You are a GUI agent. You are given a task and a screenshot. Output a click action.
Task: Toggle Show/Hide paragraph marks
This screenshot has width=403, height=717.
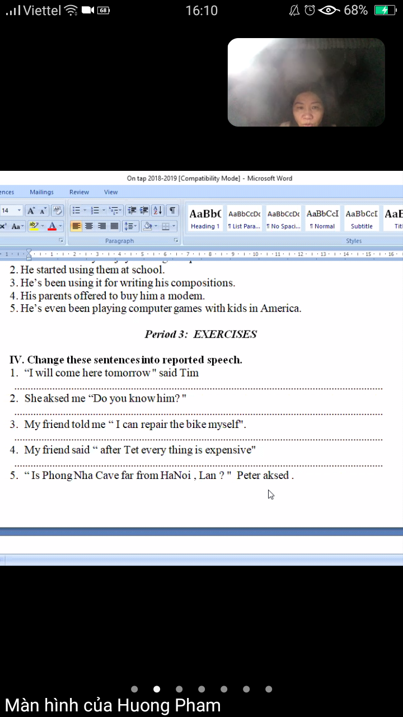pos(172,211)
